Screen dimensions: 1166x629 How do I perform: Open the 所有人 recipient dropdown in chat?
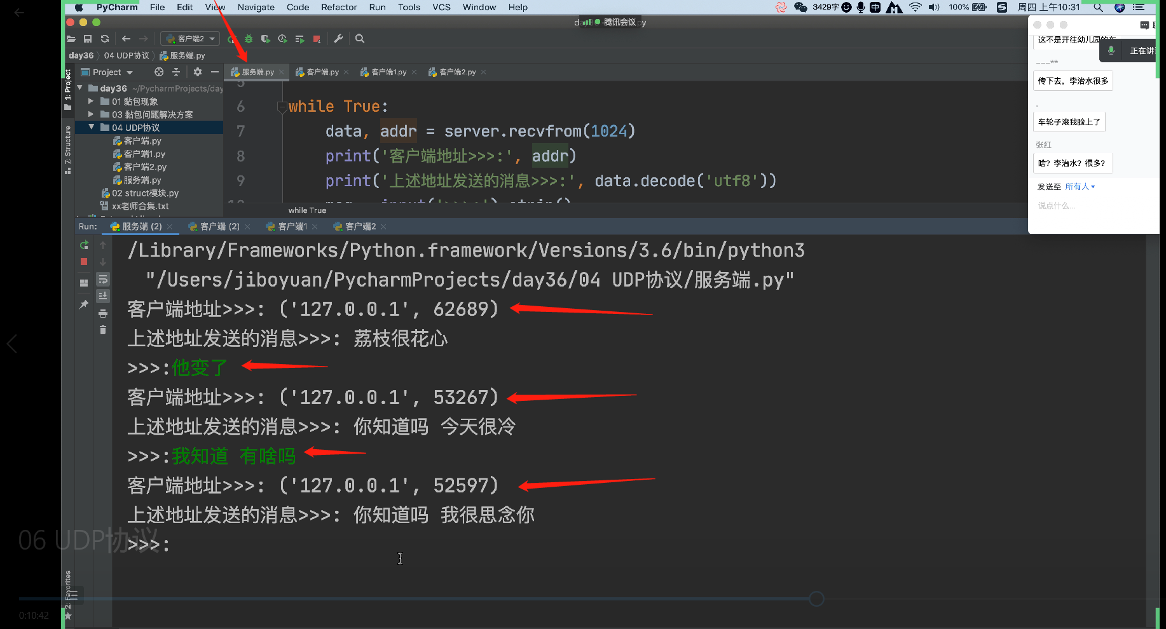pyautogui.click(x=1080, y=187)
